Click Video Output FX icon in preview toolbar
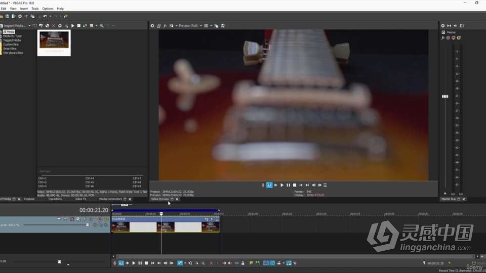 [x=165, y=26]
